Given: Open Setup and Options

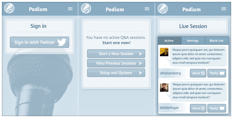Looking at the screenshot, I should (116, 73).
